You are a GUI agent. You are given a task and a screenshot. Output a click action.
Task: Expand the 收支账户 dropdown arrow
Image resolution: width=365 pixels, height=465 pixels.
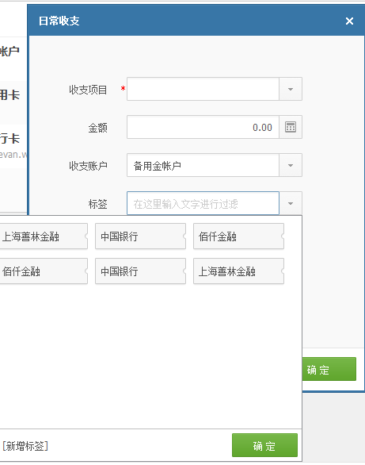click(x=291, y=165)
